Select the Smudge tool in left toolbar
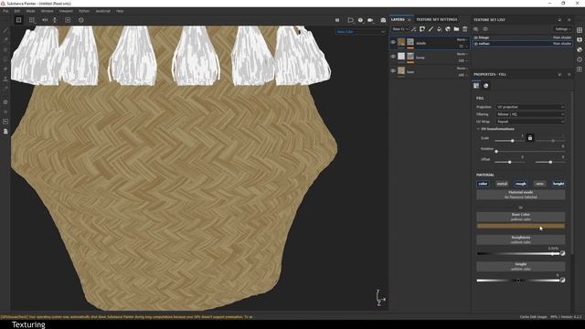Screen dimensions: 585x329 (5, 69)
